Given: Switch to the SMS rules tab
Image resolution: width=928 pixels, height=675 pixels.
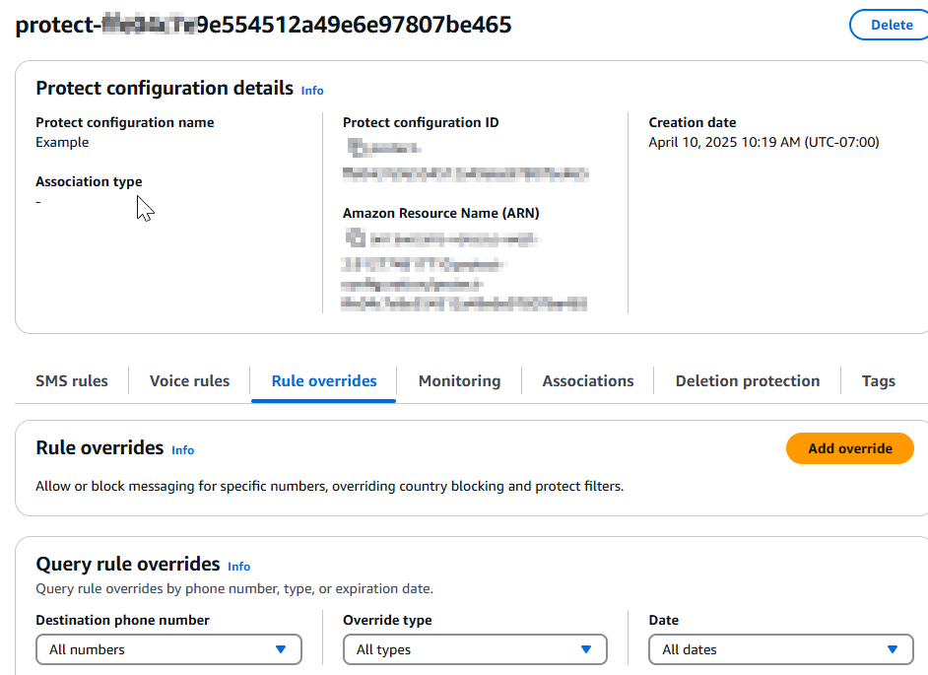Looking at the screenshot, I should tap(72, 381).
